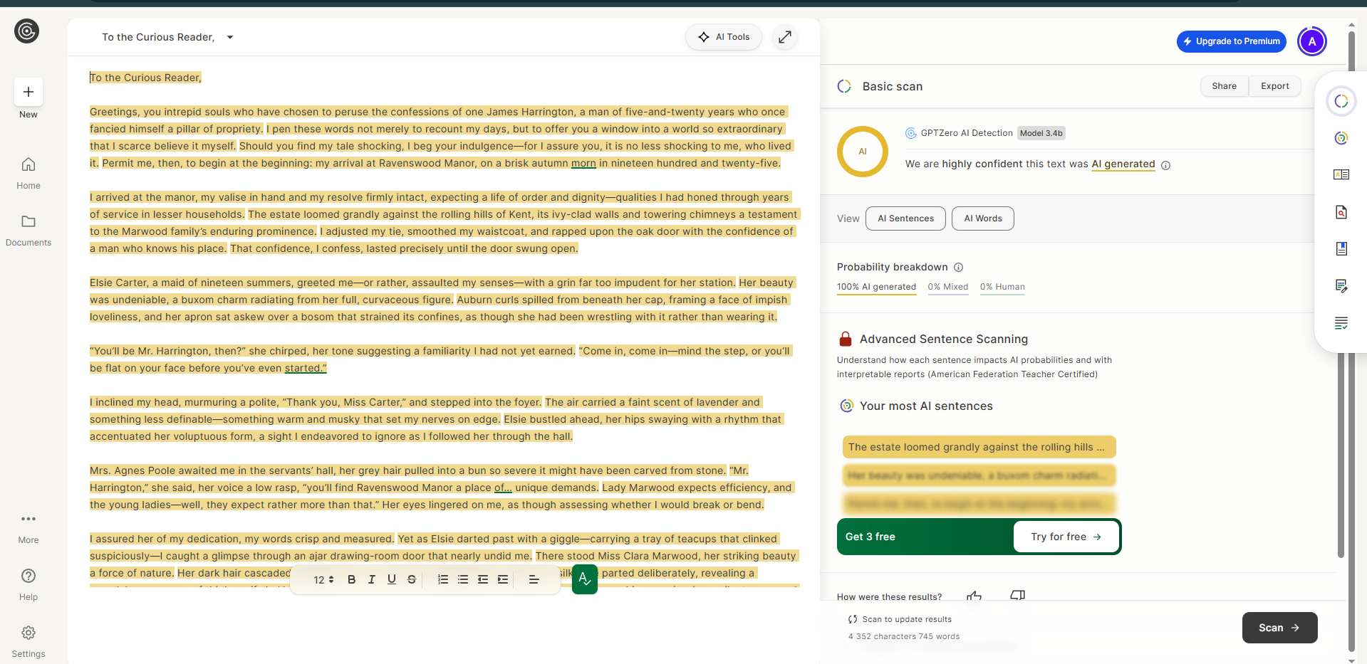Click Upgrade to Premium button

click(1231, 41)
